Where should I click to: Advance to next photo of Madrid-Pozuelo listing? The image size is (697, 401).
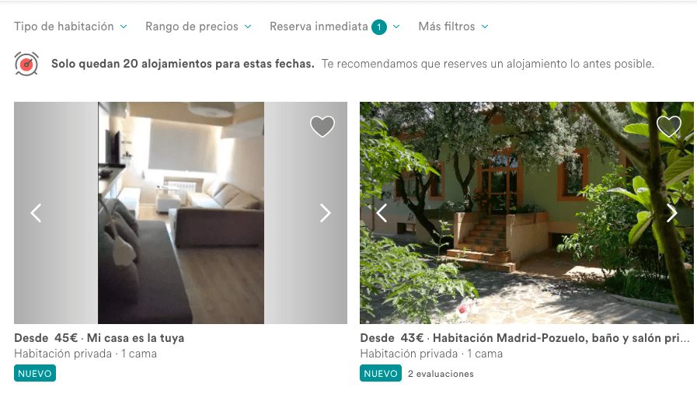point(671,213)
